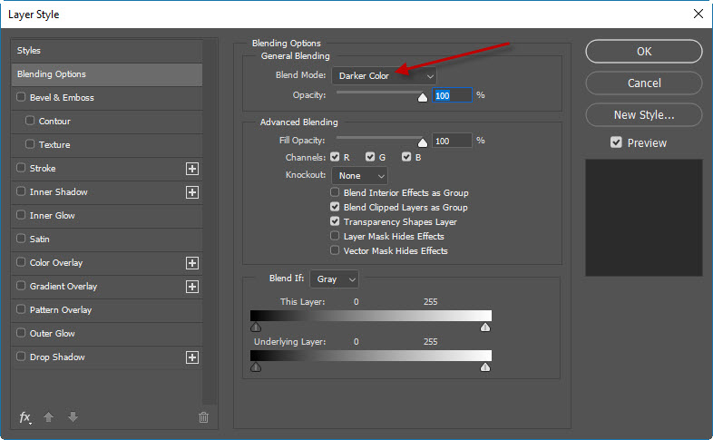Screen dimensions: 713x440
Task: Open the fx effects menu icon
Action: point(25,417)
